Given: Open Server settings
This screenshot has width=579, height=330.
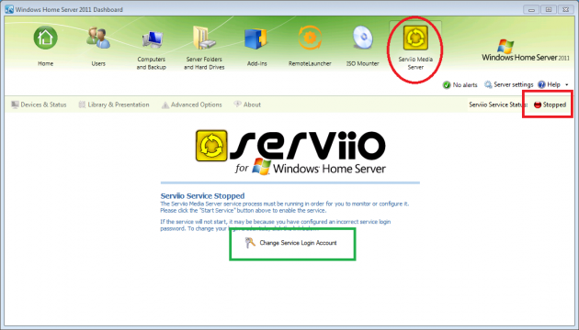Looking at the screenshot, I should tap(509, 84).
